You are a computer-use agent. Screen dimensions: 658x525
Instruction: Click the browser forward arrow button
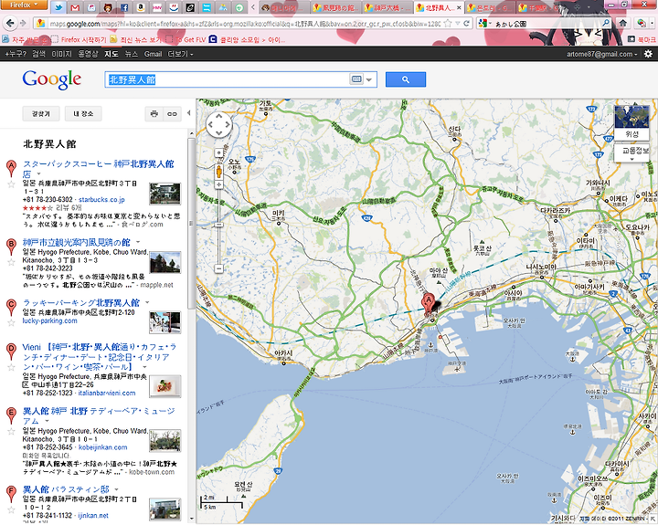(24, 23)
